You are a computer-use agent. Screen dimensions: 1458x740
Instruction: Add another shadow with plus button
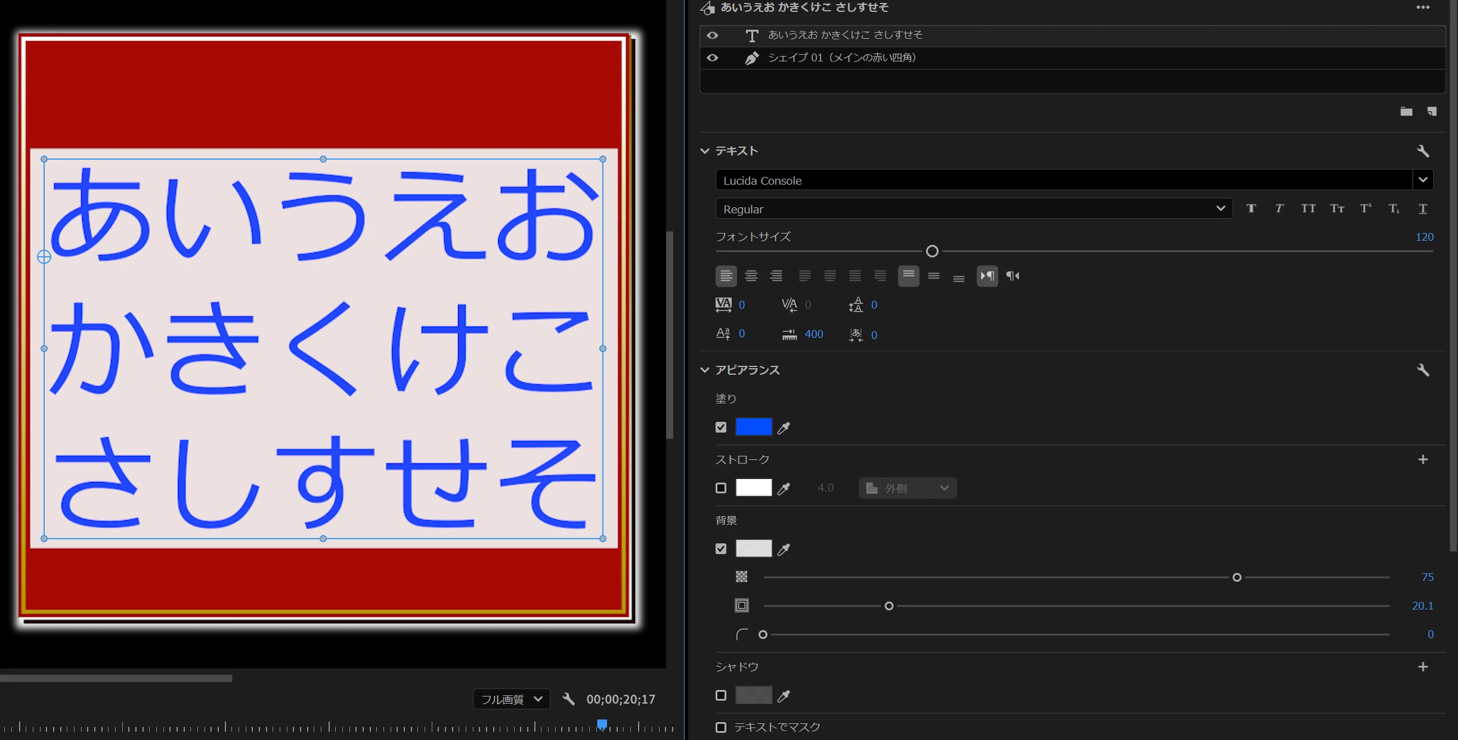pyautogui.click(x=1423, y=667)
